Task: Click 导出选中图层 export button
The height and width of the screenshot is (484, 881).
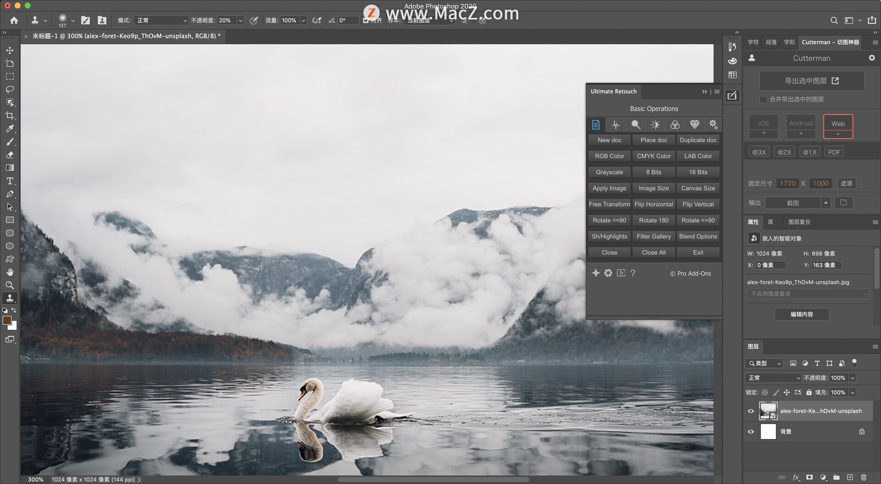Action: tap(812, 81)
